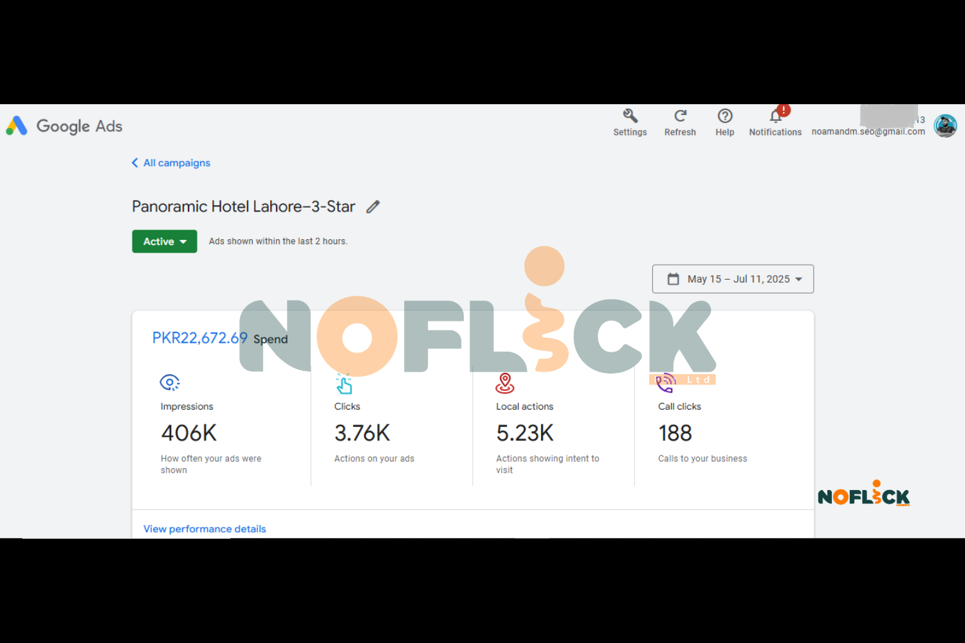This screenshot has width=965, height=643.
Task: Open the May 15 – Jul 11, 2025 date picker
Action: (733, 279)
